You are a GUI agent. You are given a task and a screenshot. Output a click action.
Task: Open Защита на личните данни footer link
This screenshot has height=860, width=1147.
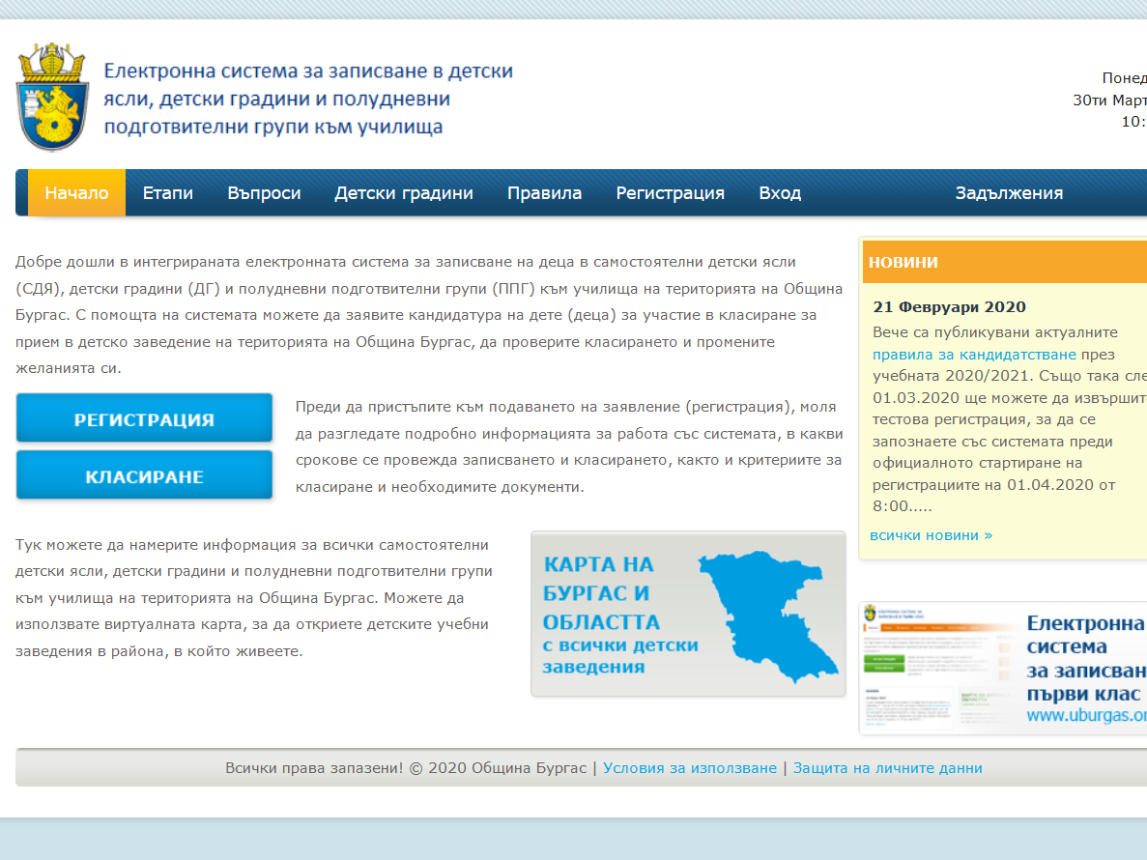[887, 768]
